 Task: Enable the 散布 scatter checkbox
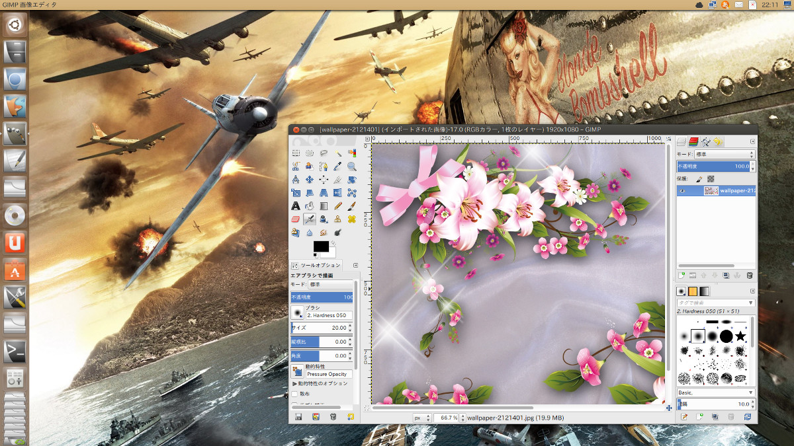294,394
